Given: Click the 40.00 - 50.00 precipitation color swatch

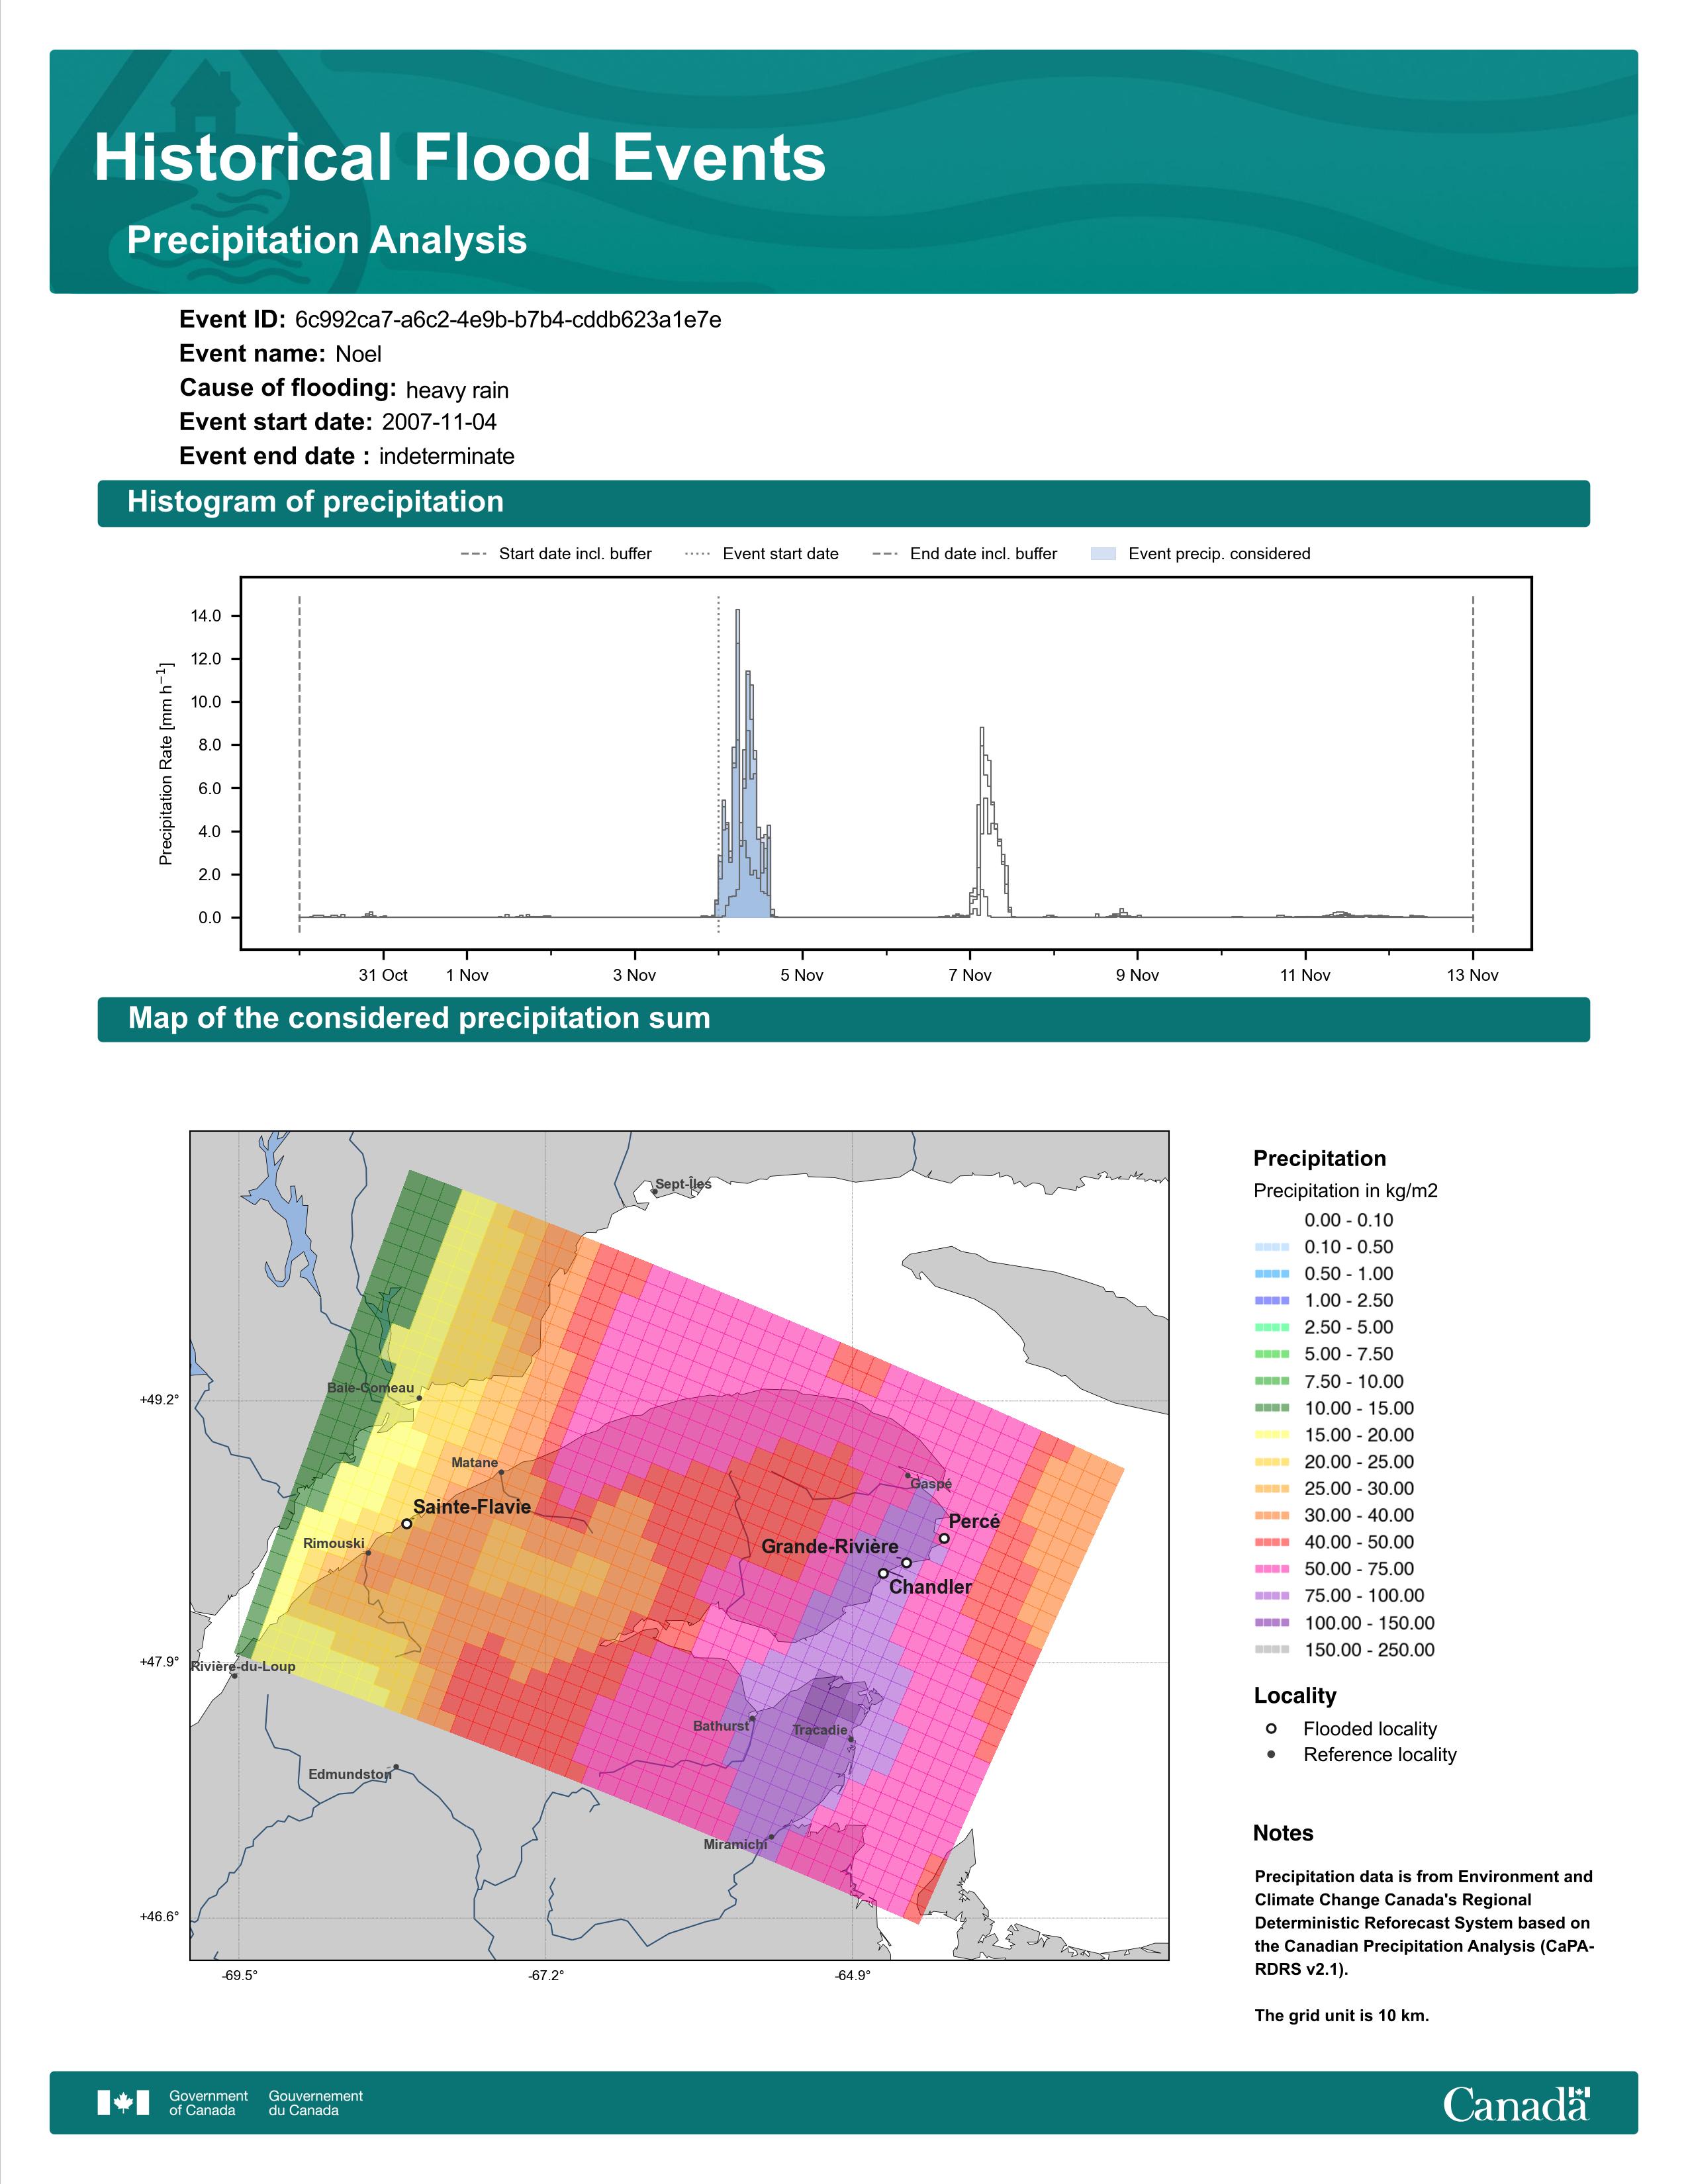Looking at the screenshot, I should point(1272,1542).
